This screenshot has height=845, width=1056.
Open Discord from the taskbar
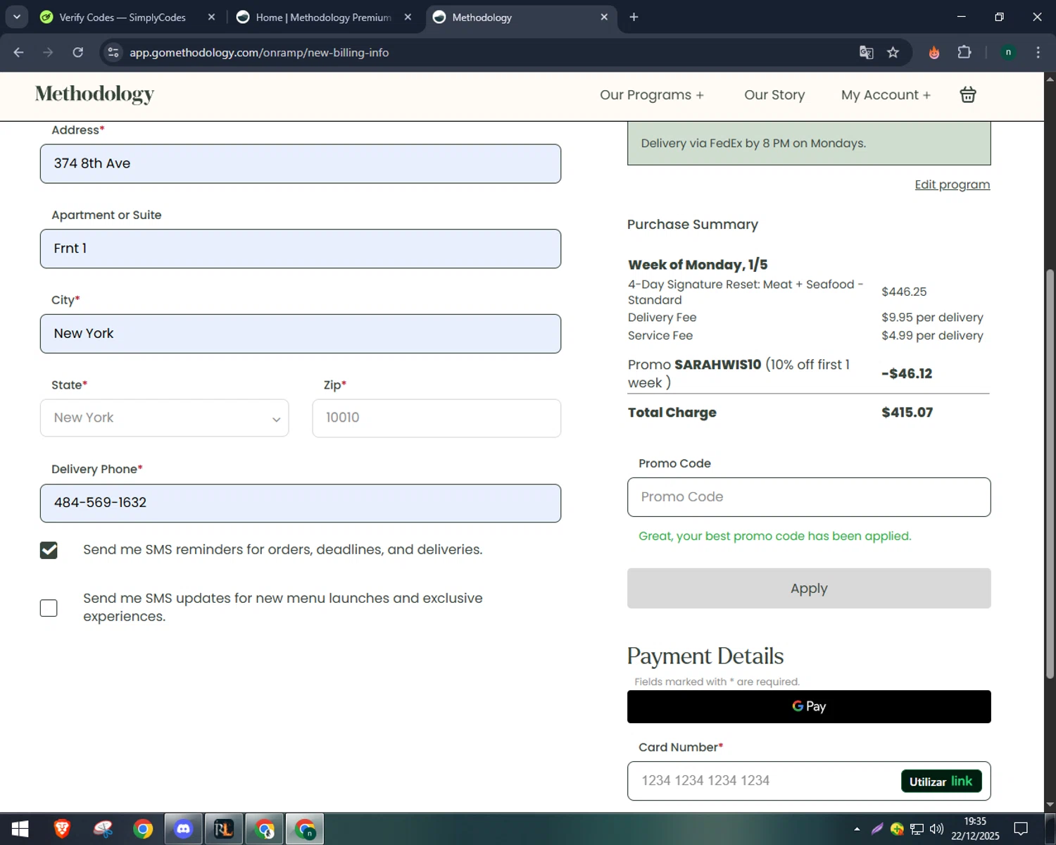pyautogui.click(x=184, y=829)
